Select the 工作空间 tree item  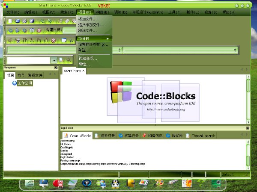[x=25, y=83]
